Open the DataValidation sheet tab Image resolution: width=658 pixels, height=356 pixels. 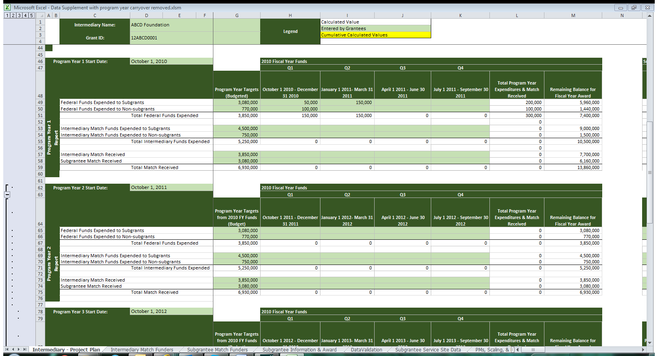pyautogui.click(x=366, y=349)
